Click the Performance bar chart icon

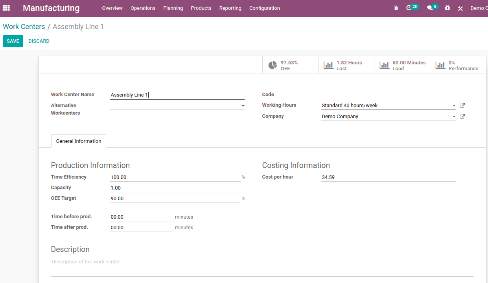[440, 65]
